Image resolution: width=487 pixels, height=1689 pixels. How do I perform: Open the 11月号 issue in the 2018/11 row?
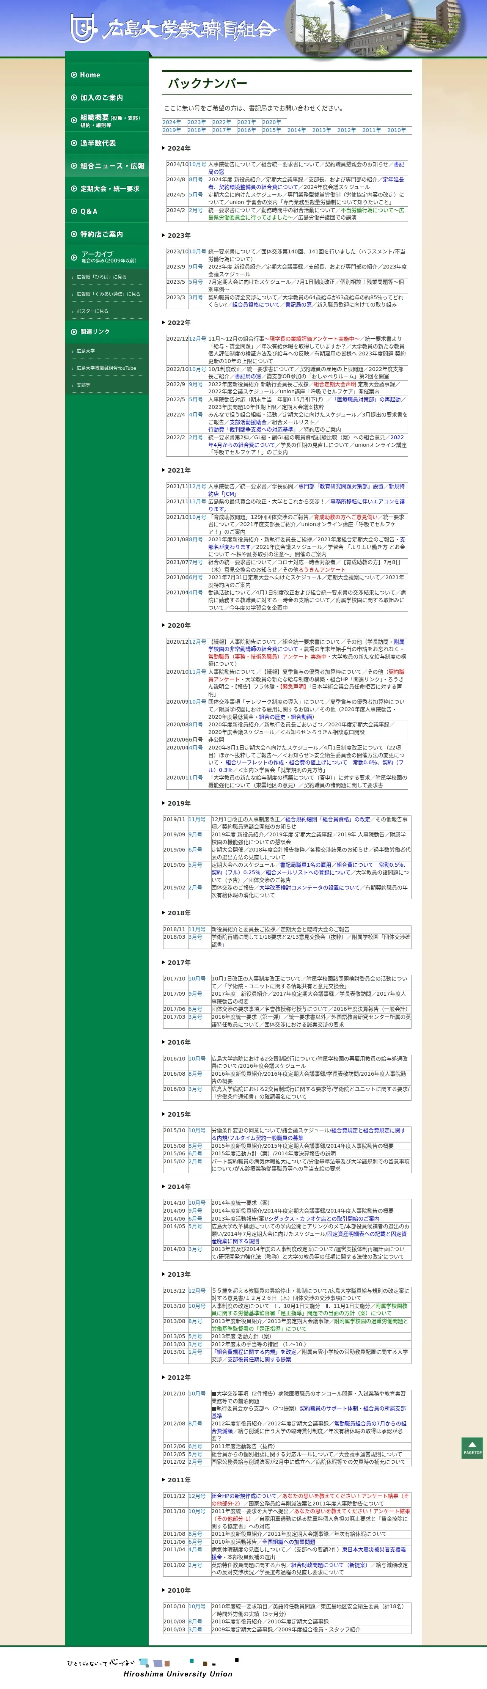(197, 929)
